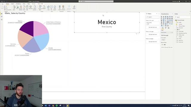Viewport: 191px width, 107px height.
Task: Select the Pie chart visual type
Action: coord(168,20)
